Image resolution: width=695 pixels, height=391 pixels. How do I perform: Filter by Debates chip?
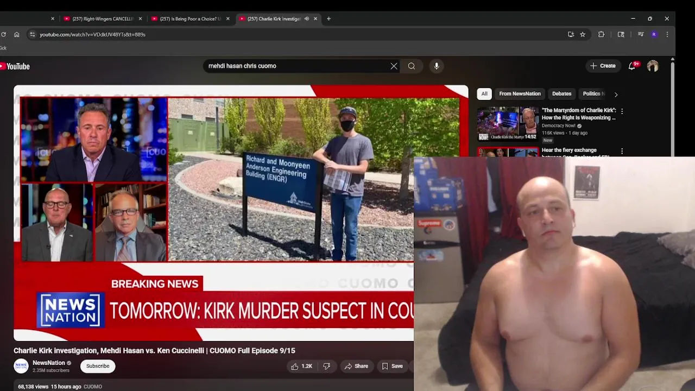coord(561,93)
